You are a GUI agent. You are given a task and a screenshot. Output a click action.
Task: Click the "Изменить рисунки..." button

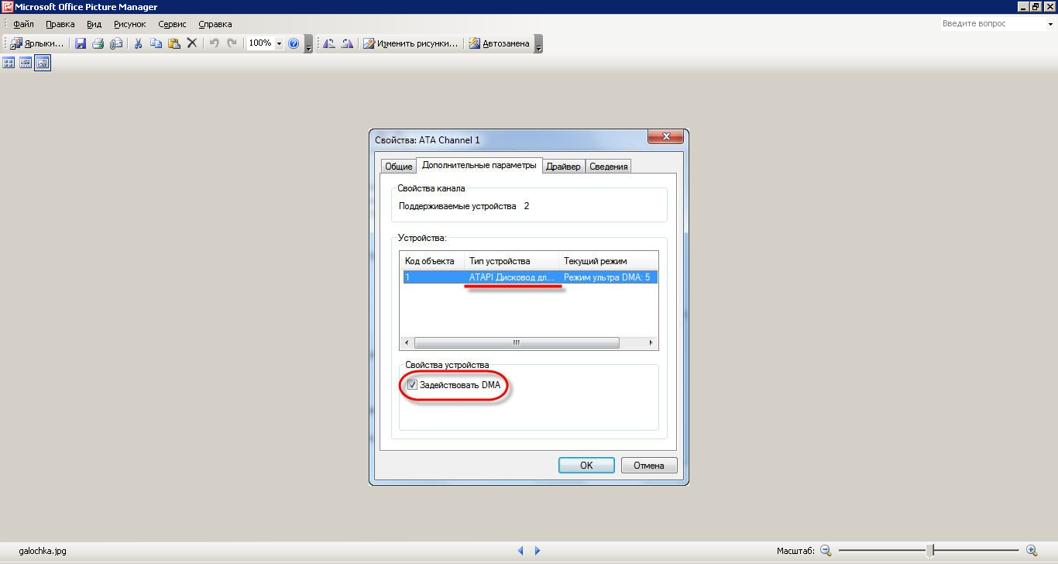pos(410,44)
